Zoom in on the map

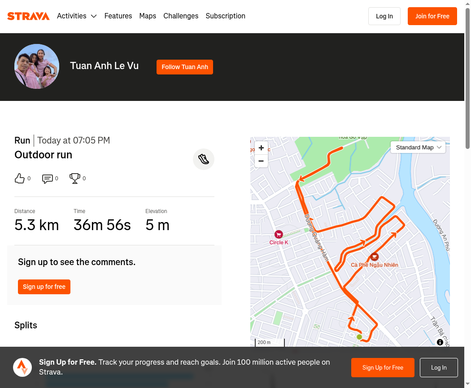[262, 148]
